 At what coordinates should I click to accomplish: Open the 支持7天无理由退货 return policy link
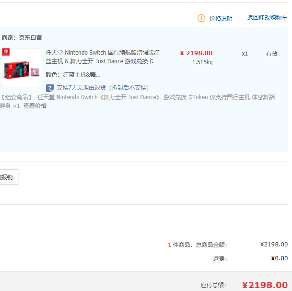coord(103,88)
